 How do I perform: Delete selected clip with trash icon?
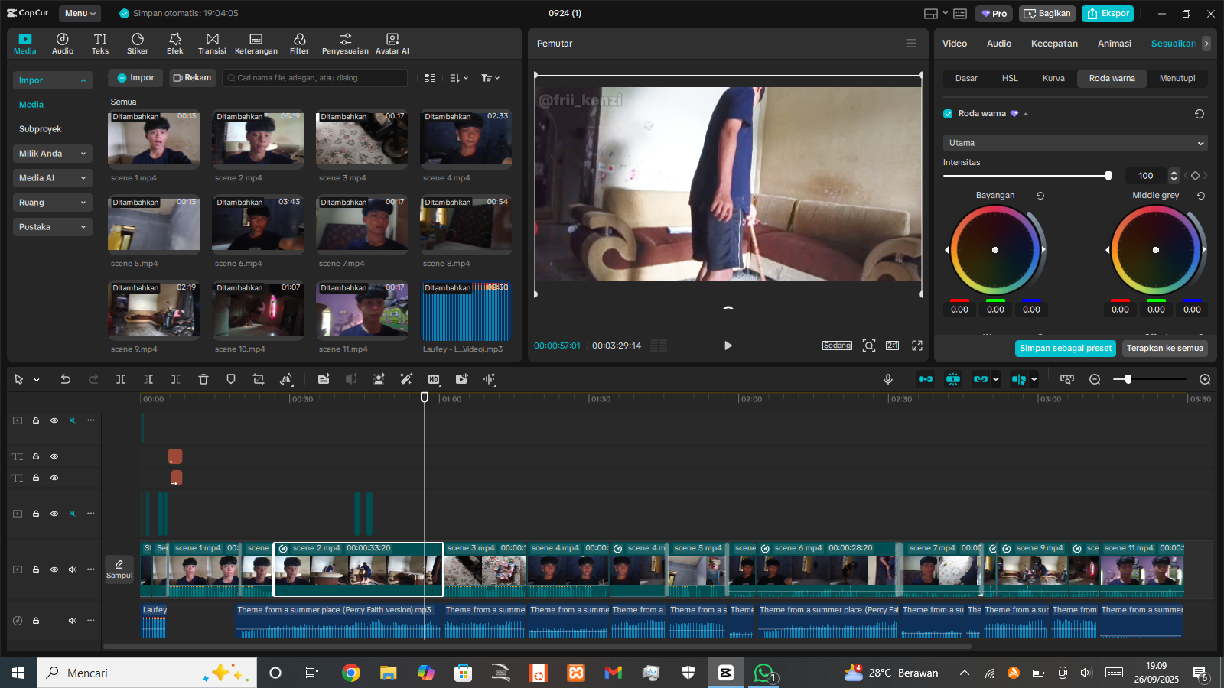pyautogui.click(x=203, y=379)
